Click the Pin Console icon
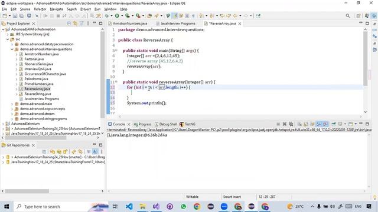Viewport: 378px width, 212px height. (x=334, y=124)
